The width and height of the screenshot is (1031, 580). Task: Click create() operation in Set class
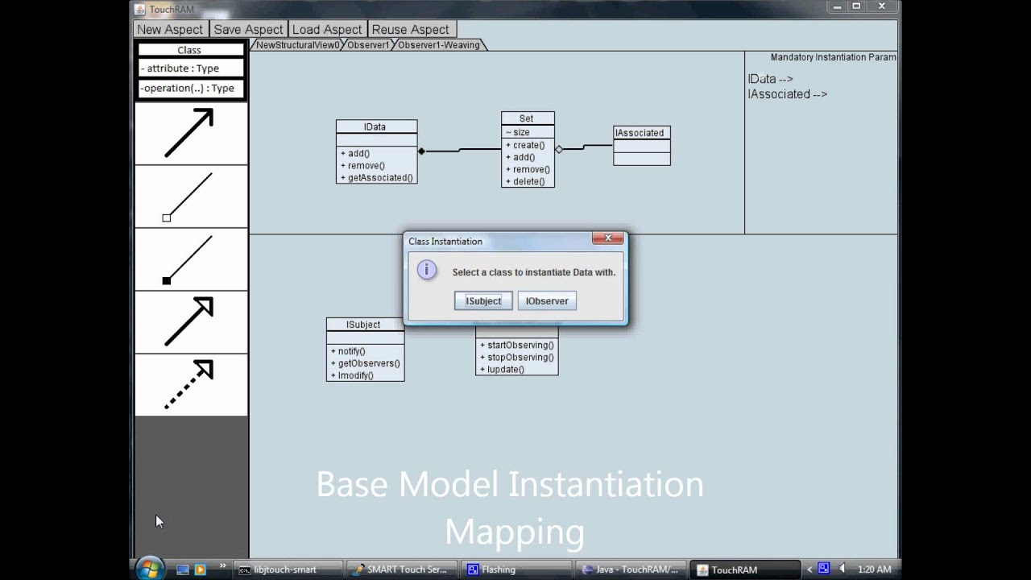(x=525, y=146)
